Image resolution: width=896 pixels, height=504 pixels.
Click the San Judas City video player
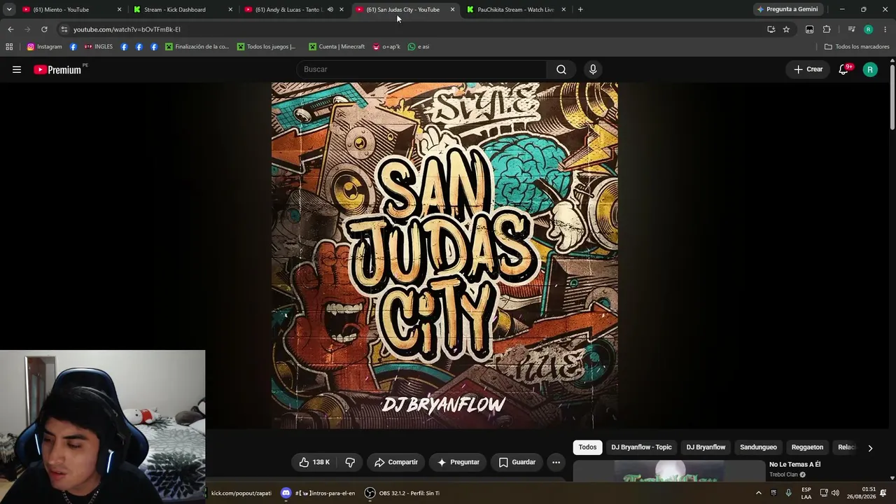coord(444,255)
